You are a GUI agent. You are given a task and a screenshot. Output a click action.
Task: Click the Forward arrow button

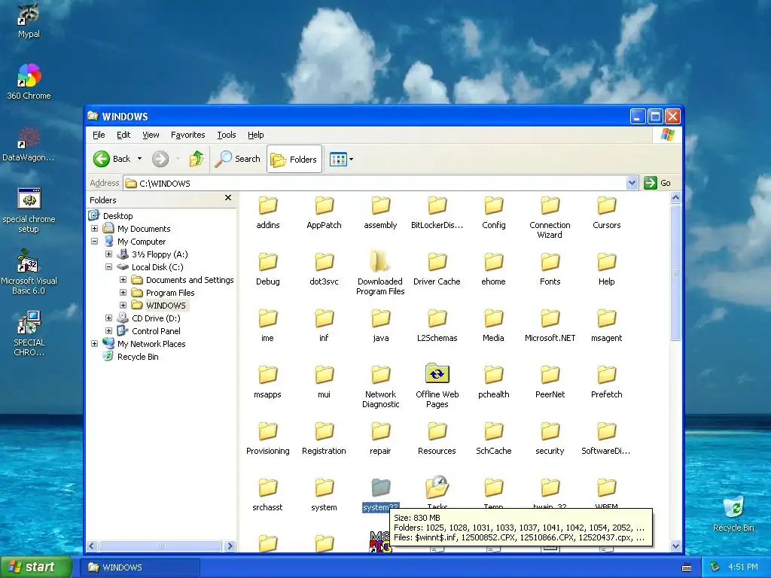pos(160,159)
